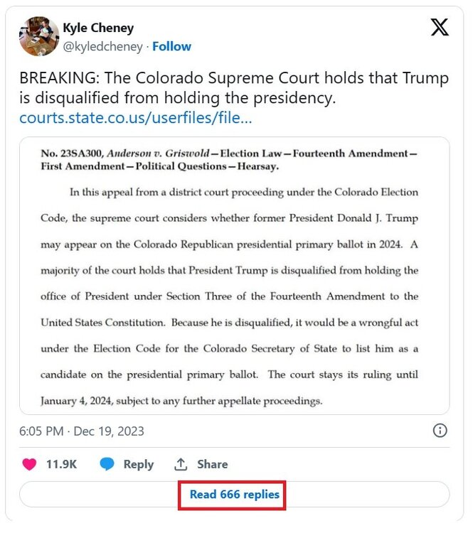
Task: Click the X logo
Action: point(440,27)
